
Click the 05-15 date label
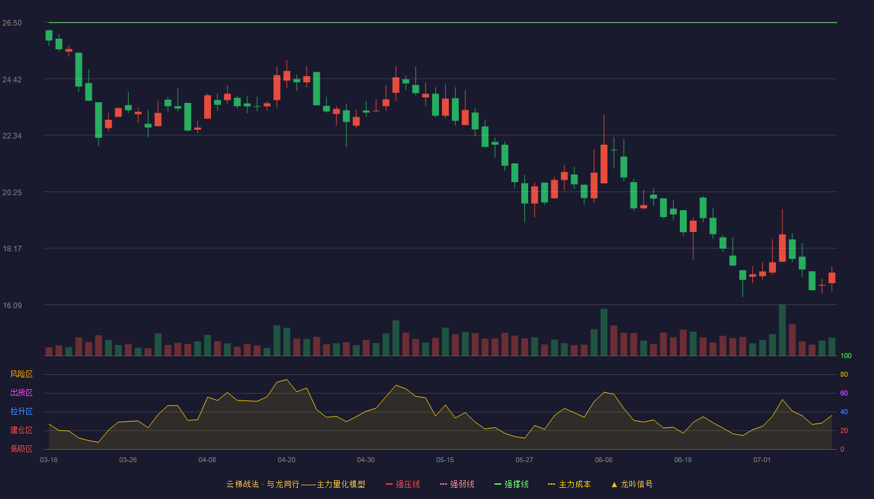click(x=445, y=460)
